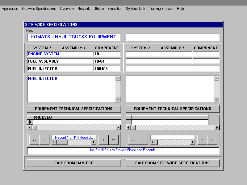The image size is (247, 185).
Task: Click the PROCSEQ column header
Action: tap(77, 117)
